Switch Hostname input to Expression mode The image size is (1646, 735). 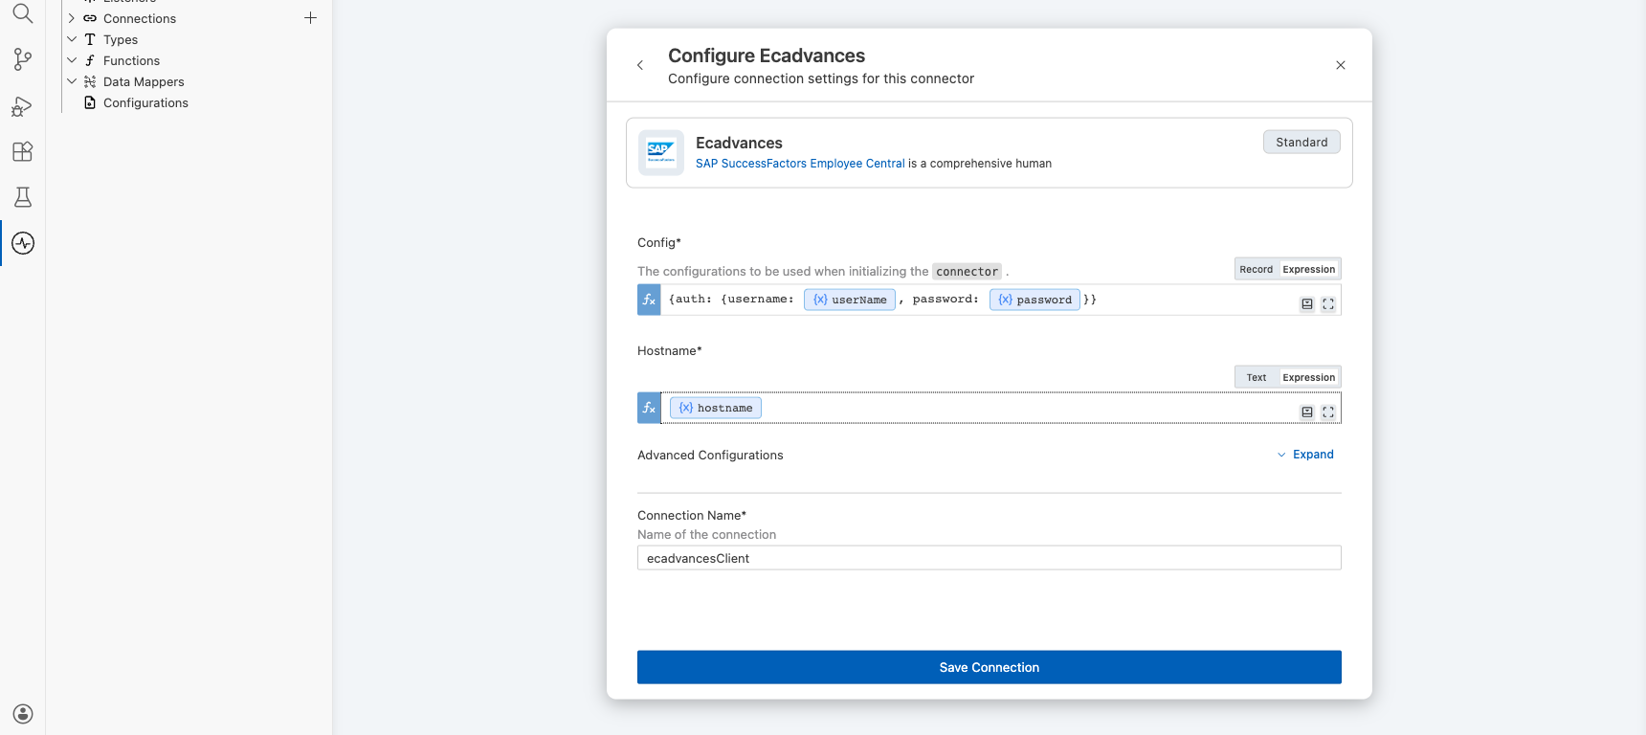click(x=1308, y=377)
